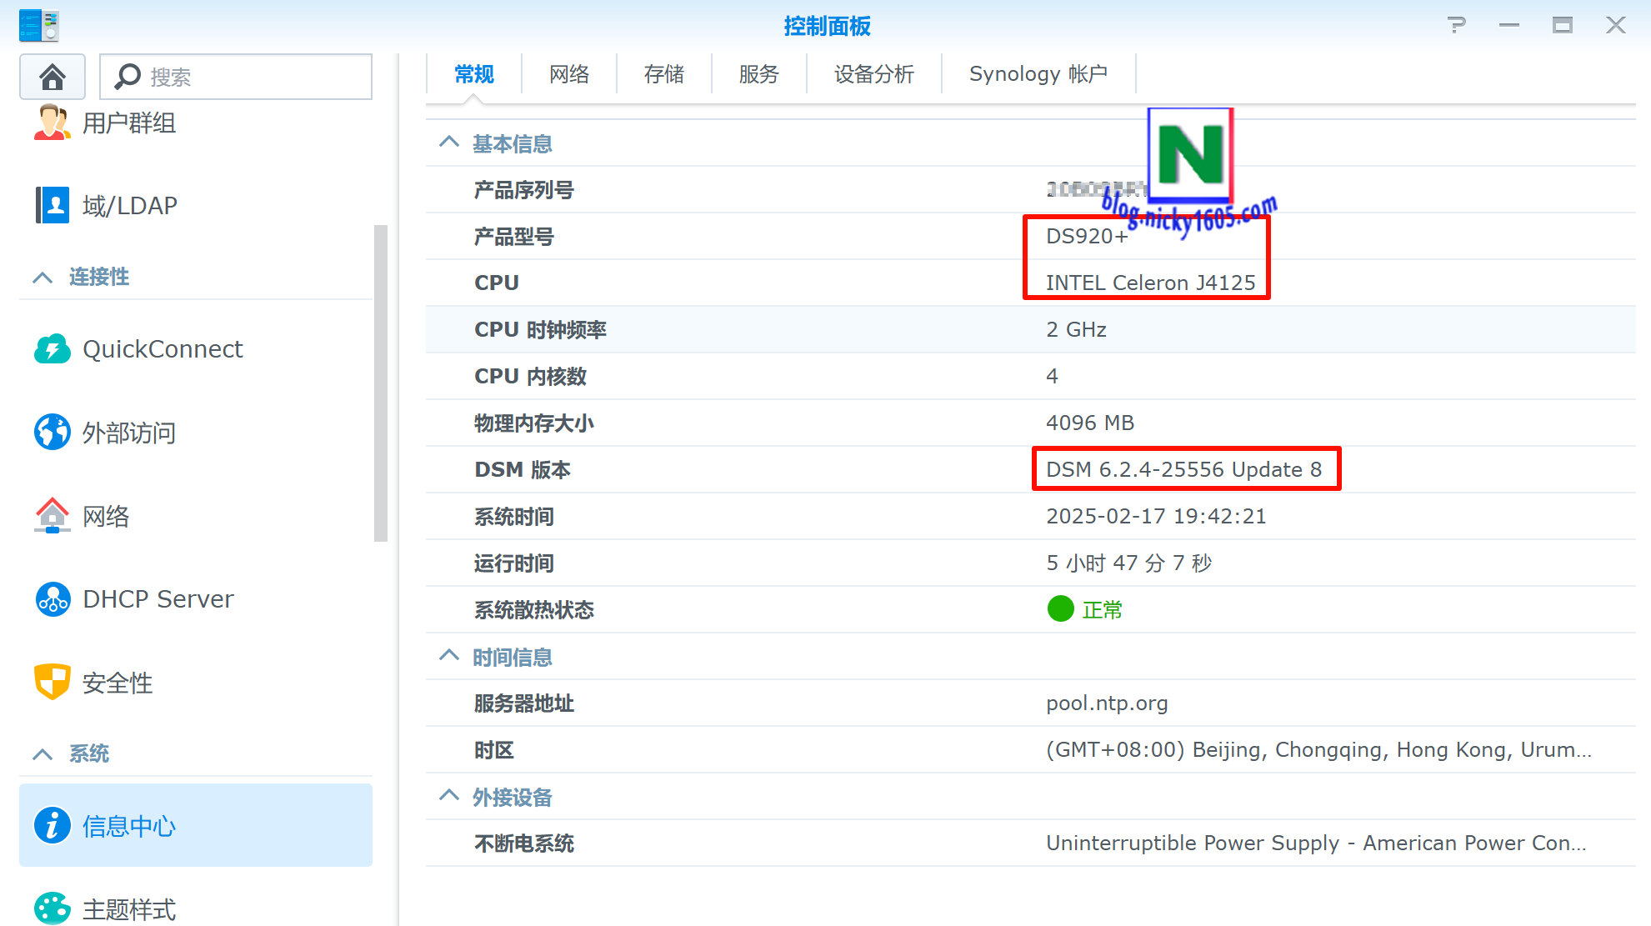Select the 正常 thermal status text
Image resolution: width=1651 pixels, height=926 pixels.
click(x=1102, y=610)
